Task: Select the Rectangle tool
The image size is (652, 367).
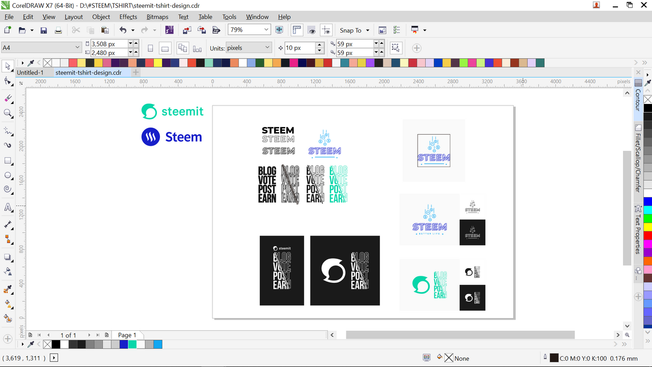Action: click(8, 161)
